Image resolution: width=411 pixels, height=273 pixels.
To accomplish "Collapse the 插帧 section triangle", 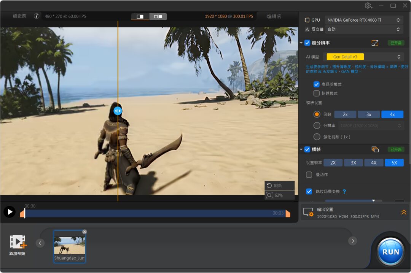I will point(301,149).
